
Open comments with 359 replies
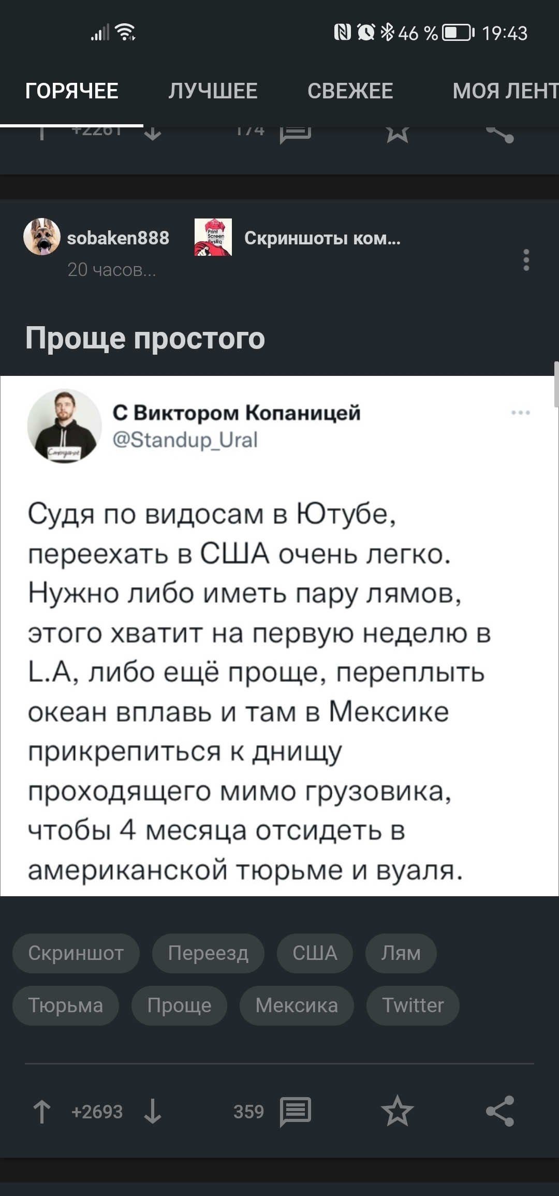click(x=295, y=1112)
